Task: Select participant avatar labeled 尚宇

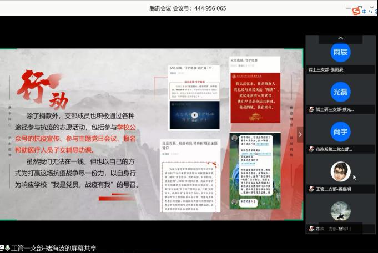Action: click(x=340, y=132)
